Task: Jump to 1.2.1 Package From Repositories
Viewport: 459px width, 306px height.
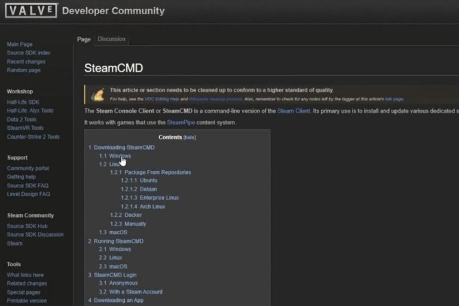Action: (151, 172)
